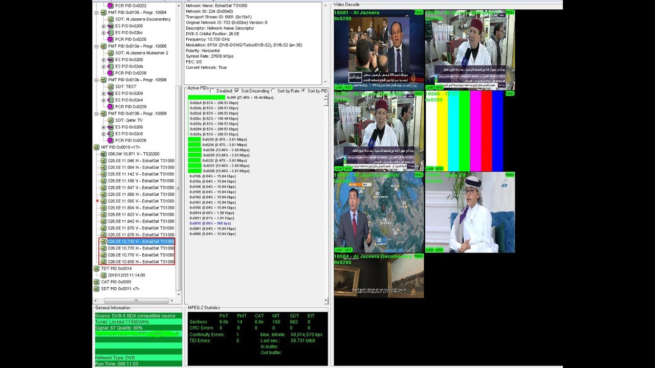The height and width of the screenshot is (368, 655).
Task: Click the SDT PID 0x0011 table icon
Action: (97, 289)
